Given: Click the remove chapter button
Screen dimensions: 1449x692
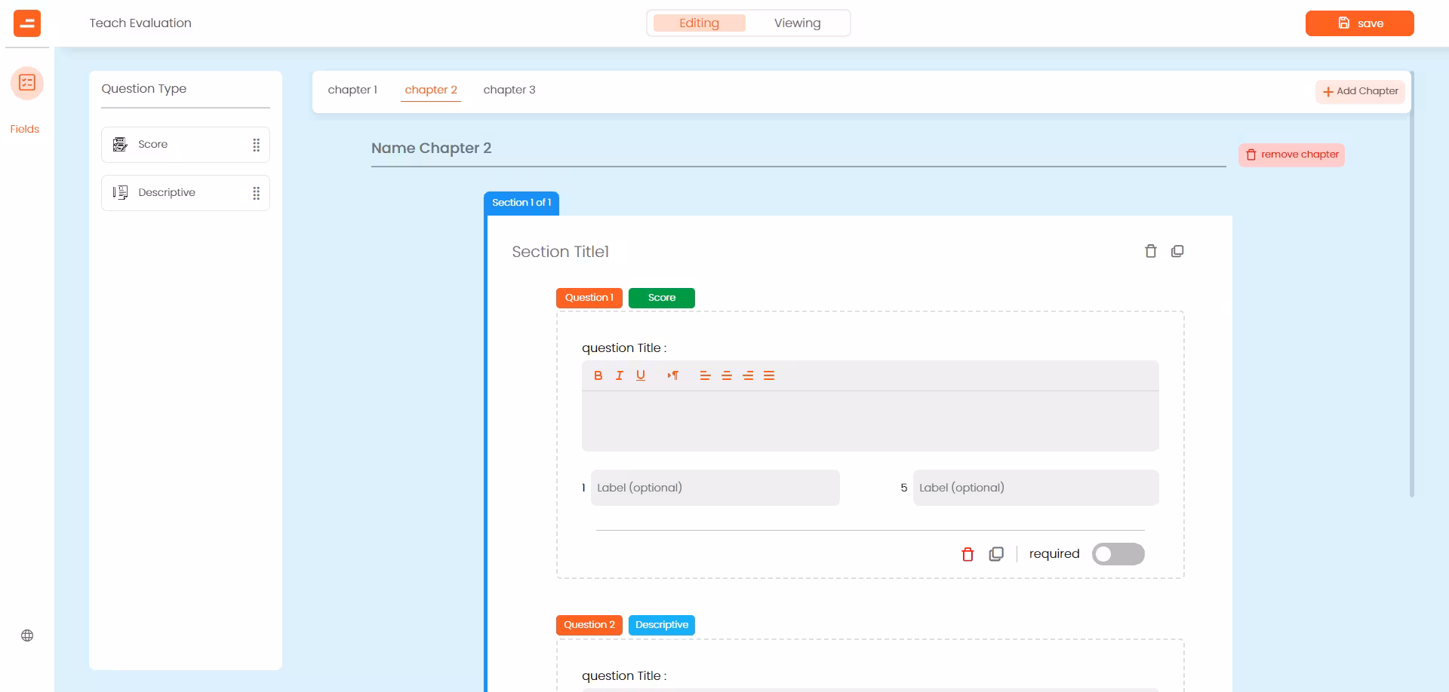Looking at the screenshot, I should [x=1291, y=155].
